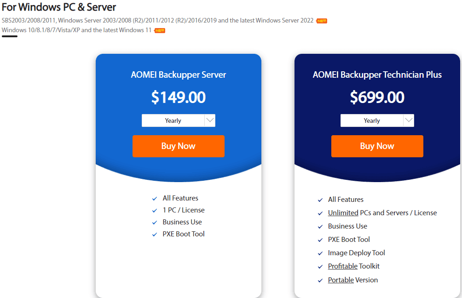Click the 1 PC / License text
Image resolution: width=462 pixels, height=298 pixels.
click(184, 210)
